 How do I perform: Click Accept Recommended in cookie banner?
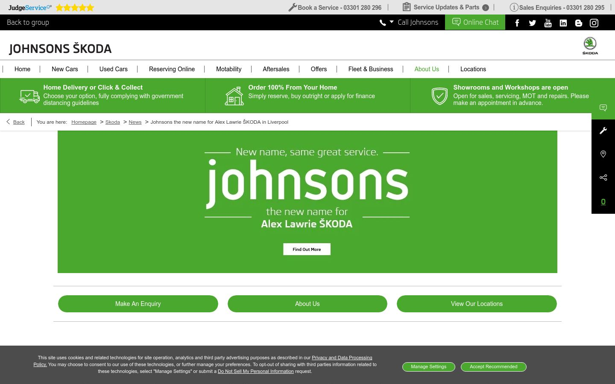coord(494,367)
